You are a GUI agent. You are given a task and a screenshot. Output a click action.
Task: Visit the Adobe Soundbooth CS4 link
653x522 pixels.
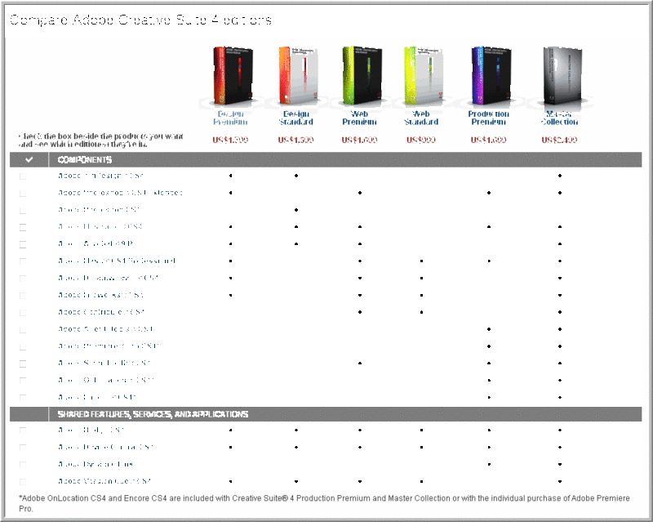[x=104, y=364]
